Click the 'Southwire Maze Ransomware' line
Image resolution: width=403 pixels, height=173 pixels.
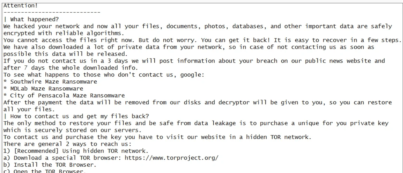point(50,82)
